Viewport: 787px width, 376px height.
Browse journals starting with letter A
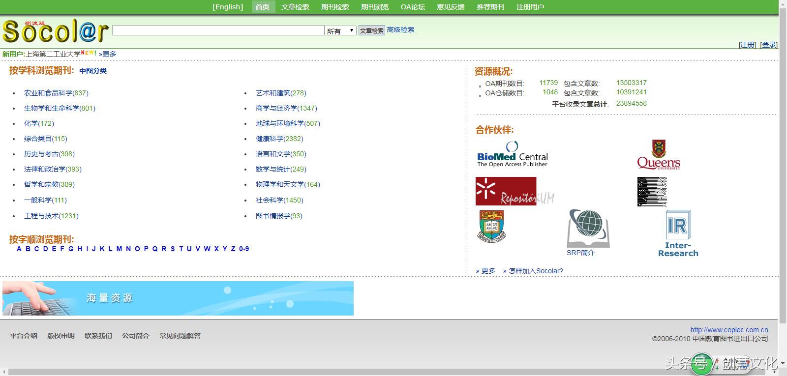(x=19, y=249)
